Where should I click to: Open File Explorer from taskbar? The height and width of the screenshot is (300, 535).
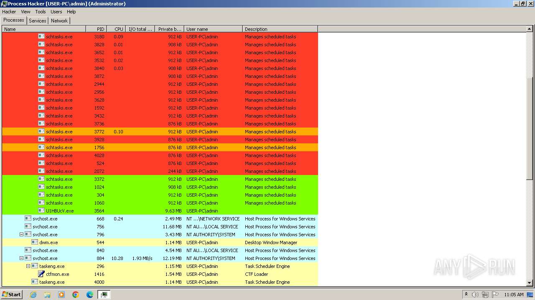[47, 295]
